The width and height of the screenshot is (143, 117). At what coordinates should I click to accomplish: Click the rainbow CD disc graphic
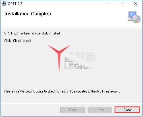click(x=136, y=19)
